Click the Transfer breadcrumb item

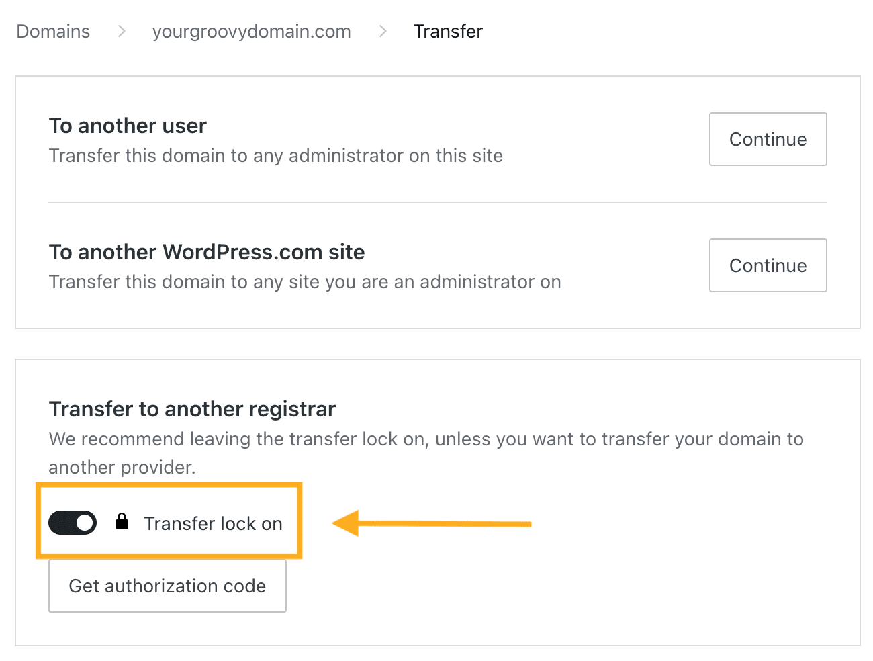coord(448,31)
